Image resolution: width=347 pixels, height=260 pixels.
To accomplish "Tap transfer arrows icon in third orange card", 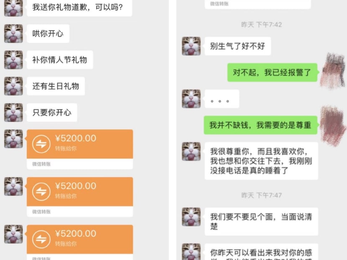I will click(41, 239).
